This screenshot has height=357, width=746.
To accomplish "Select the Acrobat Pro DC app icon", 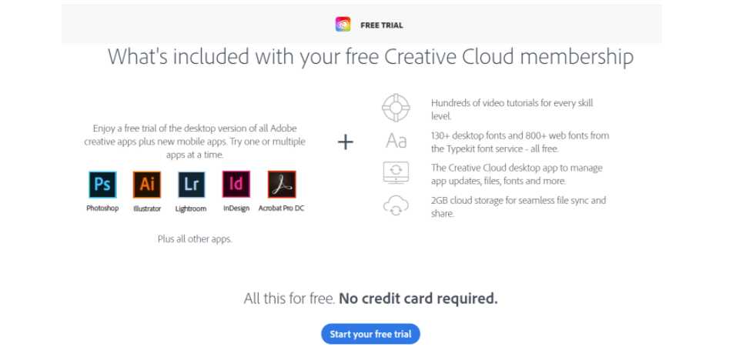I will (282, 185).
